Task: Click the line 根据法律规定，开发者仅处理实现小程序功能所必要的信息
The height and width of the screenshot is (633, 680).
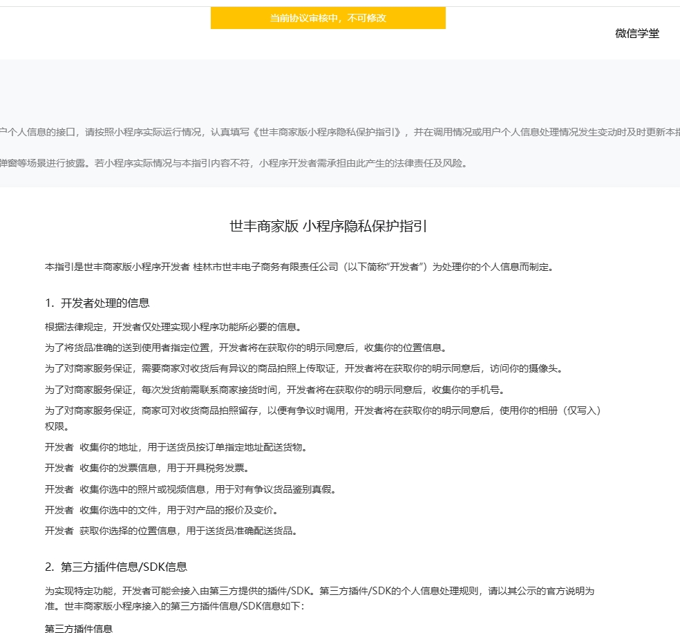Action: click(173, 327)
